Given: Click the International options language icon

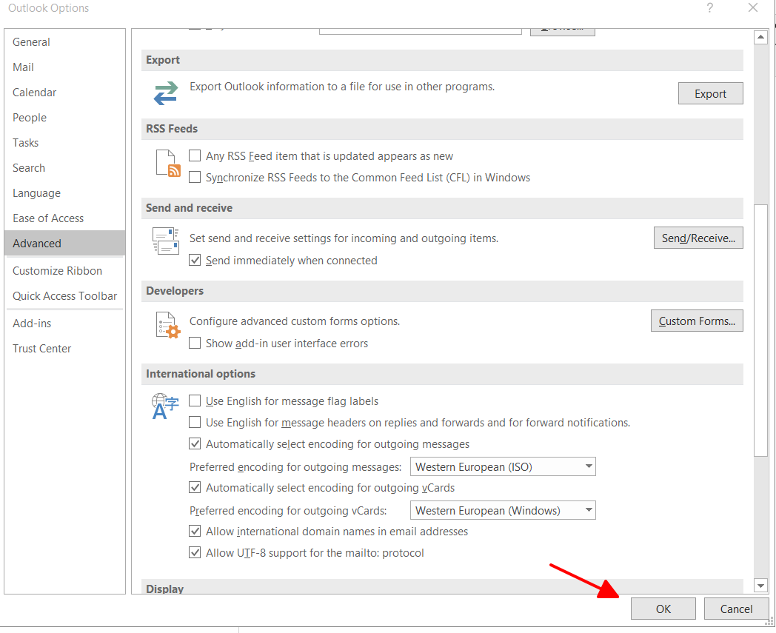Looking at the screenshot, I should click(x=165, y=406).
